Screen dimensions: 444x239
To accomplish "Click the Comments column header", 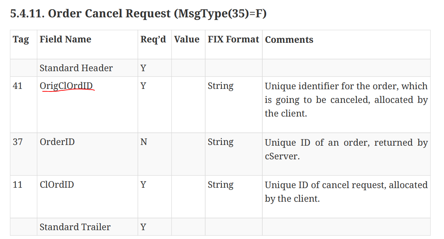I will point(289,40).
